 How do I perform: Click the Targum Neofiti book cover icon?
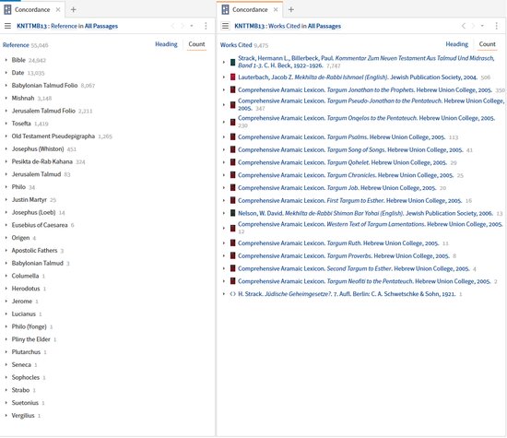click(232, 281)
